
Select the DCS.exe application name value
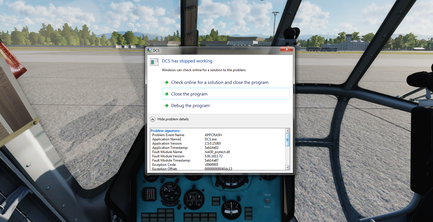[x=211, y=139]
